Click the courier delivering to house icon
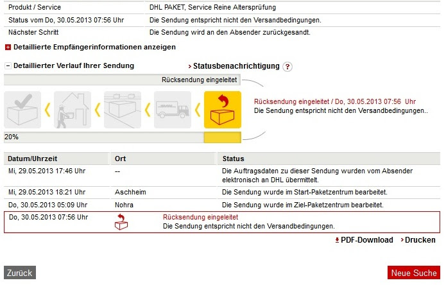This screenshot has height=285, width=446. pos(73,110)
